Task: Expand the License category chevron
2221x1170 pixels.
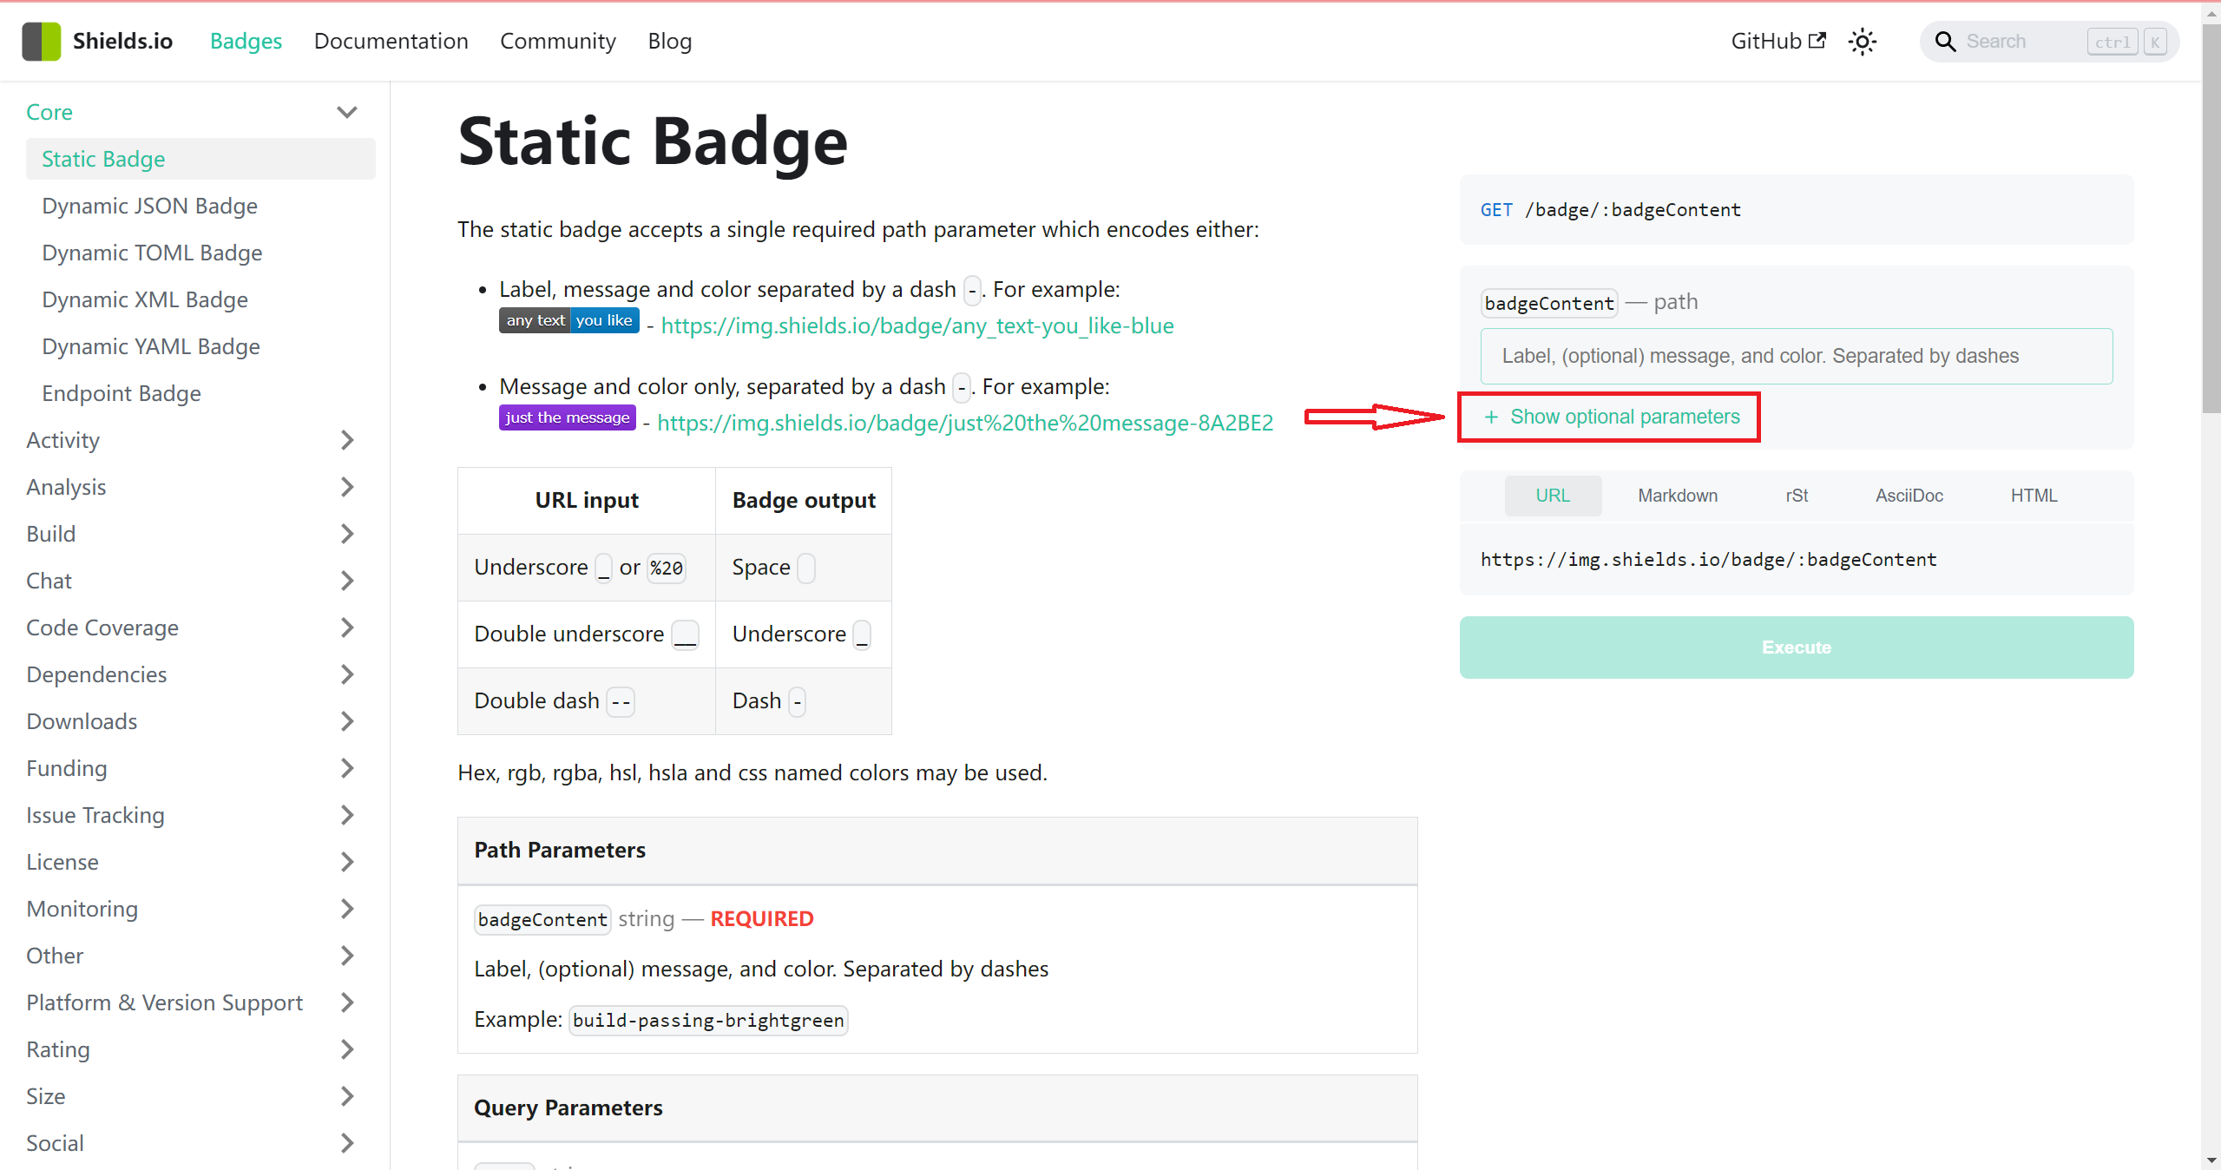Action: click(346, 862)
